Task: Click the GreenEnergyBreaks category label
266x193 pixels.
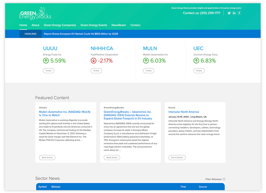Action: [114, 107]
